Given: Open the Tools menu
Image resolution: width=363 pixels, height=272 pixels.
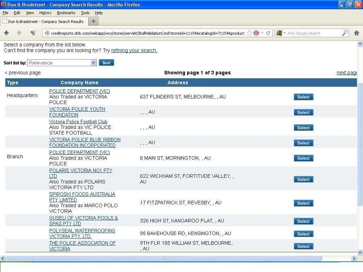Looking at the screenshot, I should pyautogui.click(x=85, y=13).
